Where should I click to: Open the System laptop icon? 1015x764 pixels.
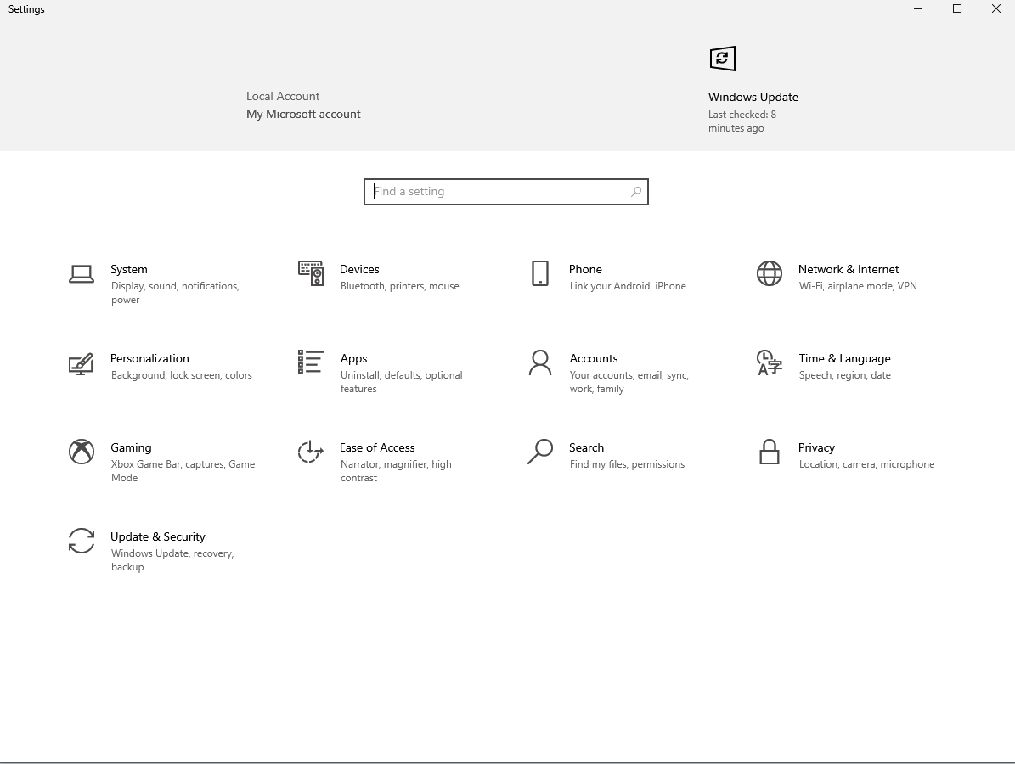[82, 273]
